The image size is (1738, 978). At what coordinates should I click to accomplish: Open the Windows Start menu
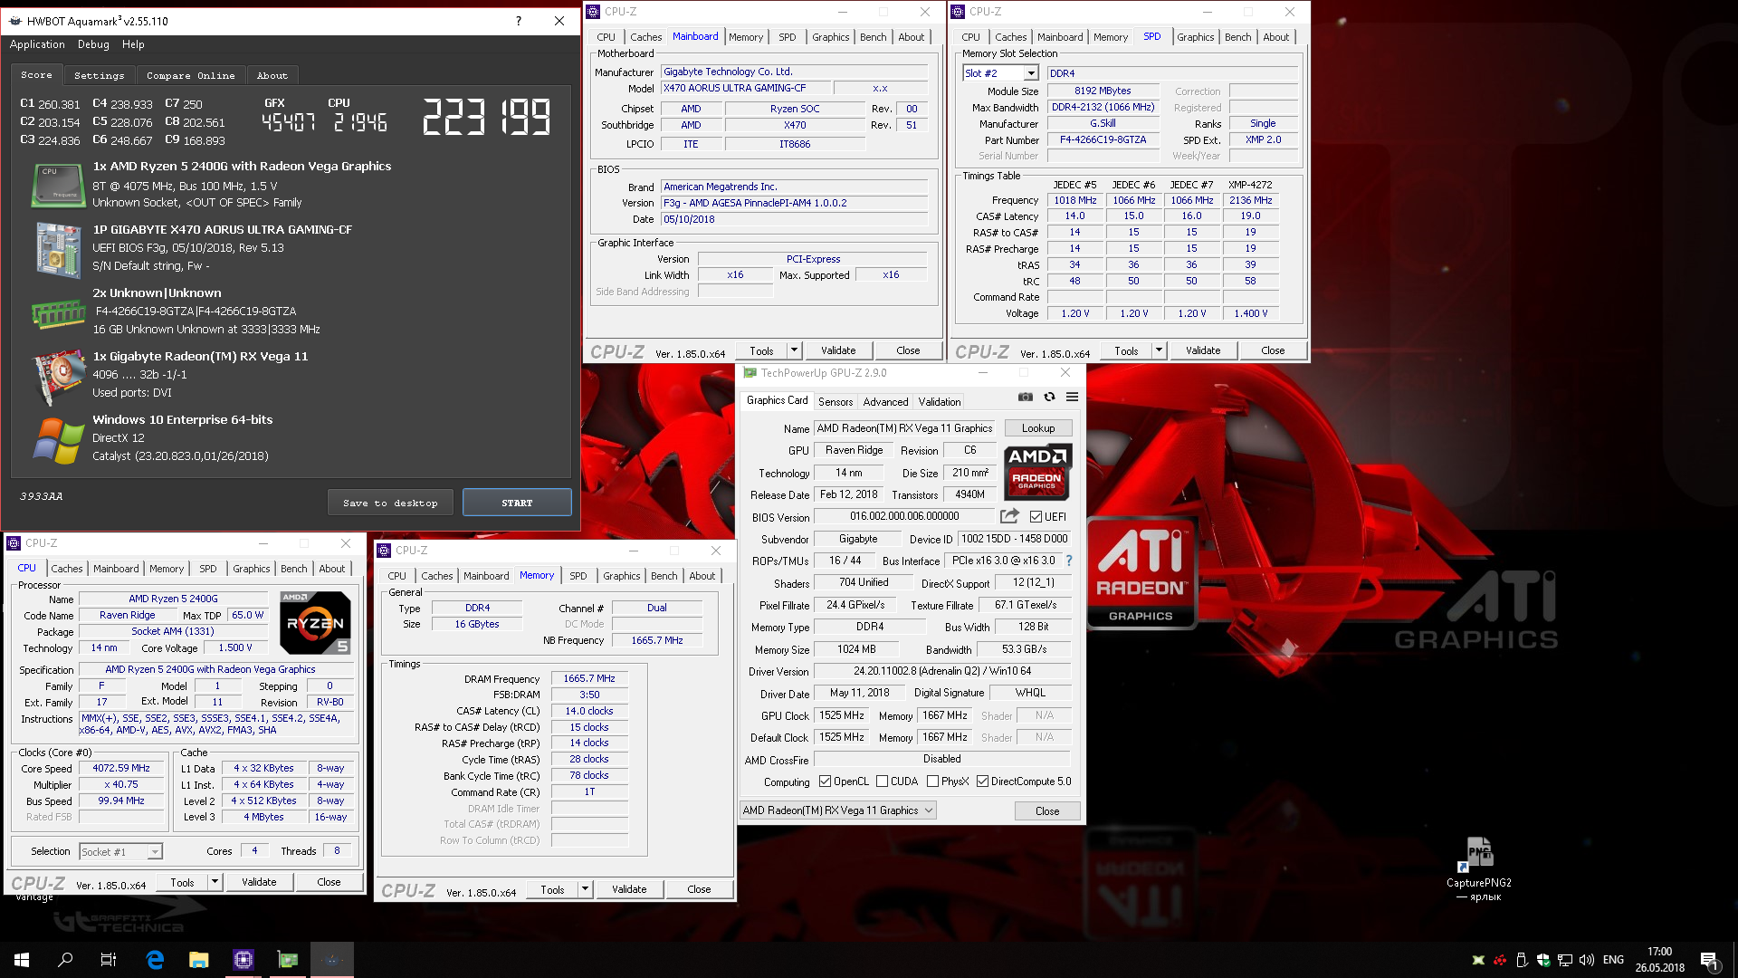pyautogui.click(x=22, y=960)
